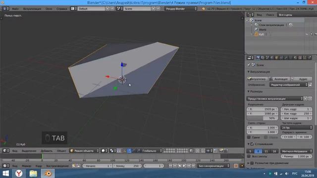Open the Визуализация menu in top bar
Screen dimensions: 317x178
click(x=32, y=9)
